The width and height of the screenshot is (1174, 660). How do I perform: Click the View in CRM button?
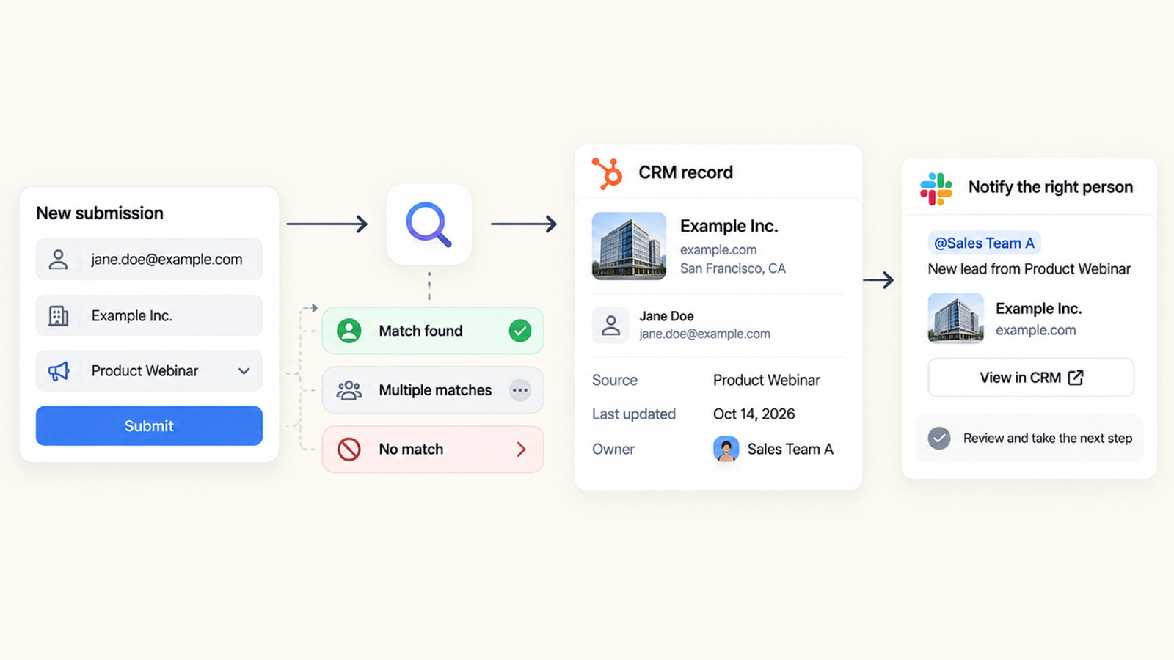1031,378
